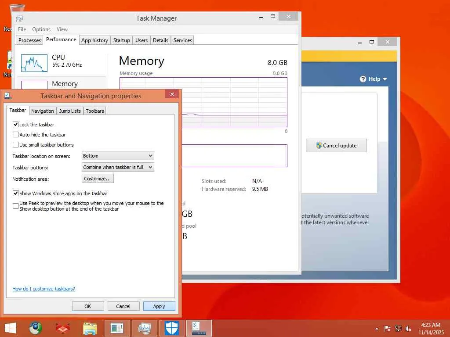The image size is (450, 337).
Task: Switch to the Jump Lists tab
Action: click(x=70, y=111)
